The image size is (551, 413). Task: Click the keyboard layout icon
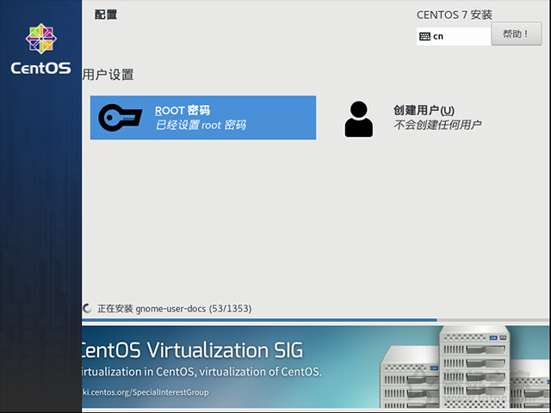click(424, 36)
